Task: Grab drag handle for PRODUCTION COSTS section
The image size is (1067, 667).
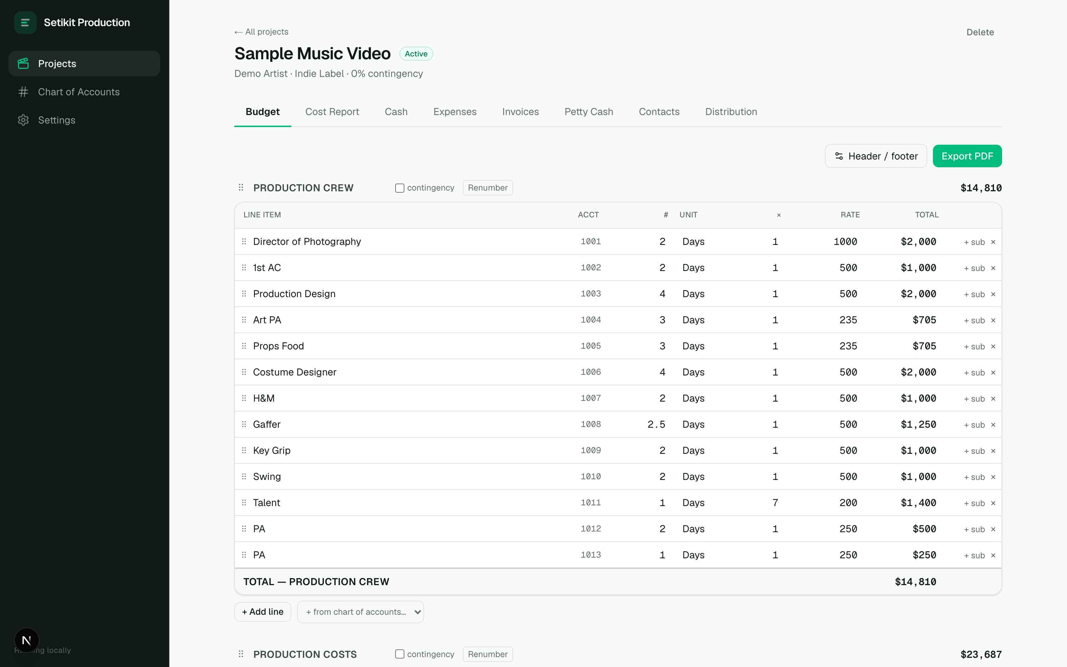Action: click(x=241, y=654)
